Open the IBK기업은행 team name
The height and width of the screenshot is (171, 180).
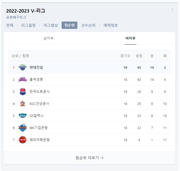point(38,128)
